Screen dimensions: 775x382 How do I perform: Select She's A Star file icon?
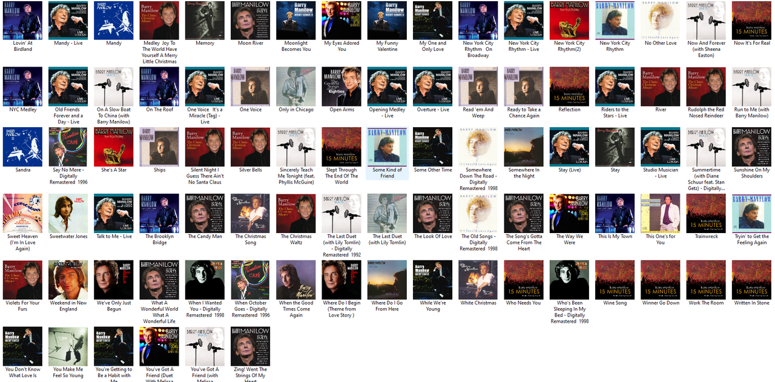pyautogui.click(x=114, y=147)
